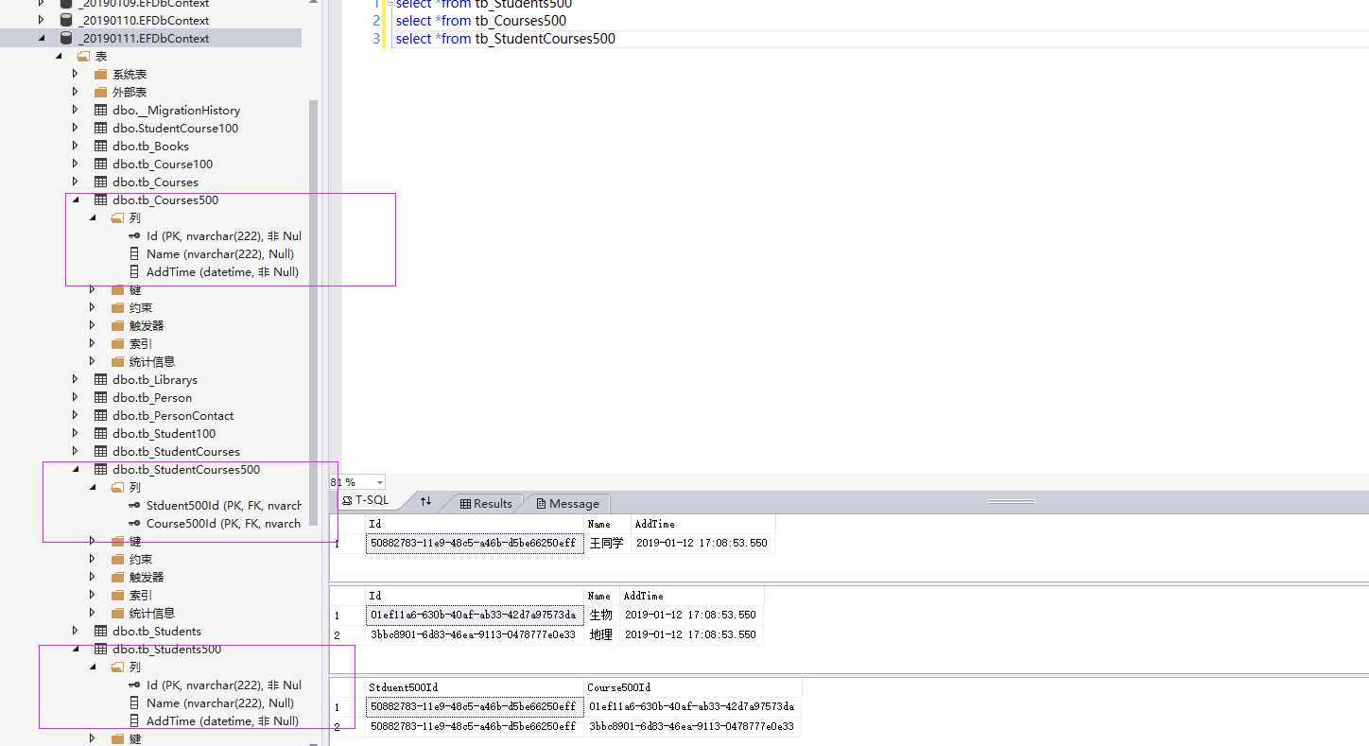Select the Id cell in 生物 row
The width and height of the screenshot is (1369, 746).
(x=475, y=616)
